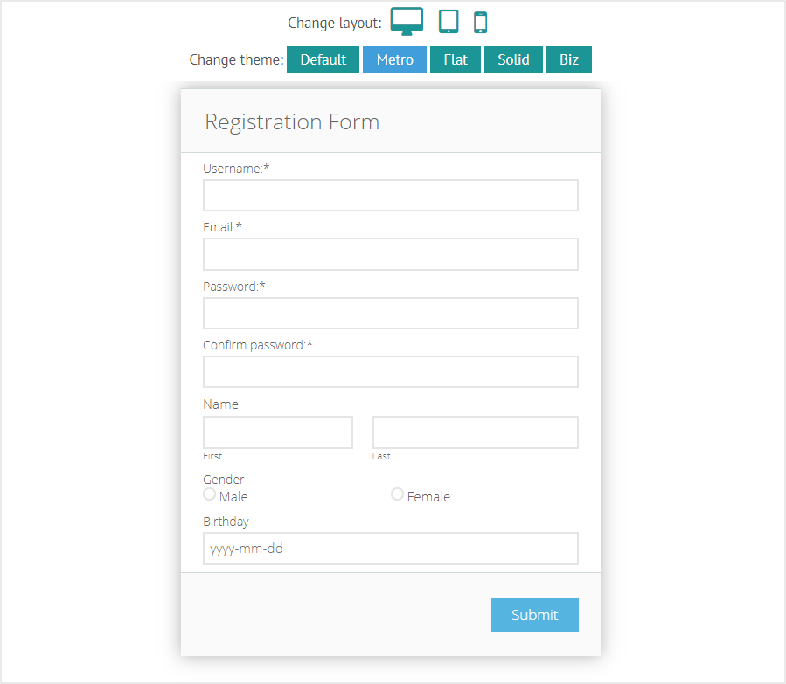Open the Birthday date field
This screenshot has height=684, width=786.
[x=391, y=549]
